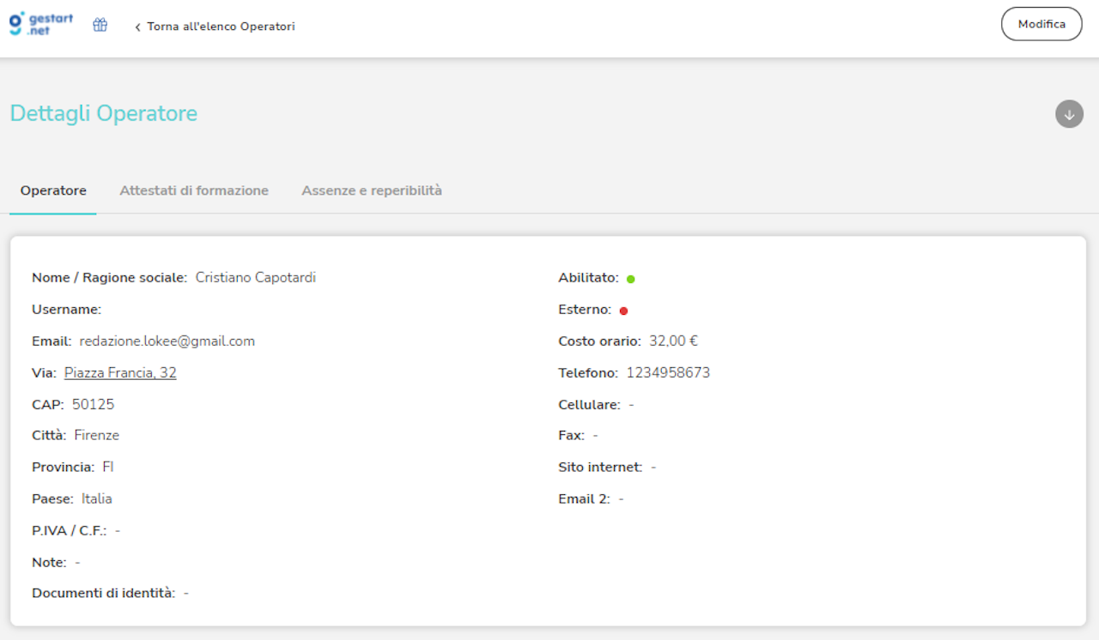Image resolution: width=1099 pixels, height=640 pixels.
Task: Click the grey circular down-arrow icon
Action: [1069, 114]
